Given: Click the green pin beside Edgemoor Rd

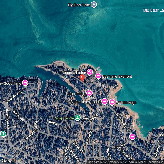Looking at the screenshot, I should pyautogui.click(x=3, y=134).
